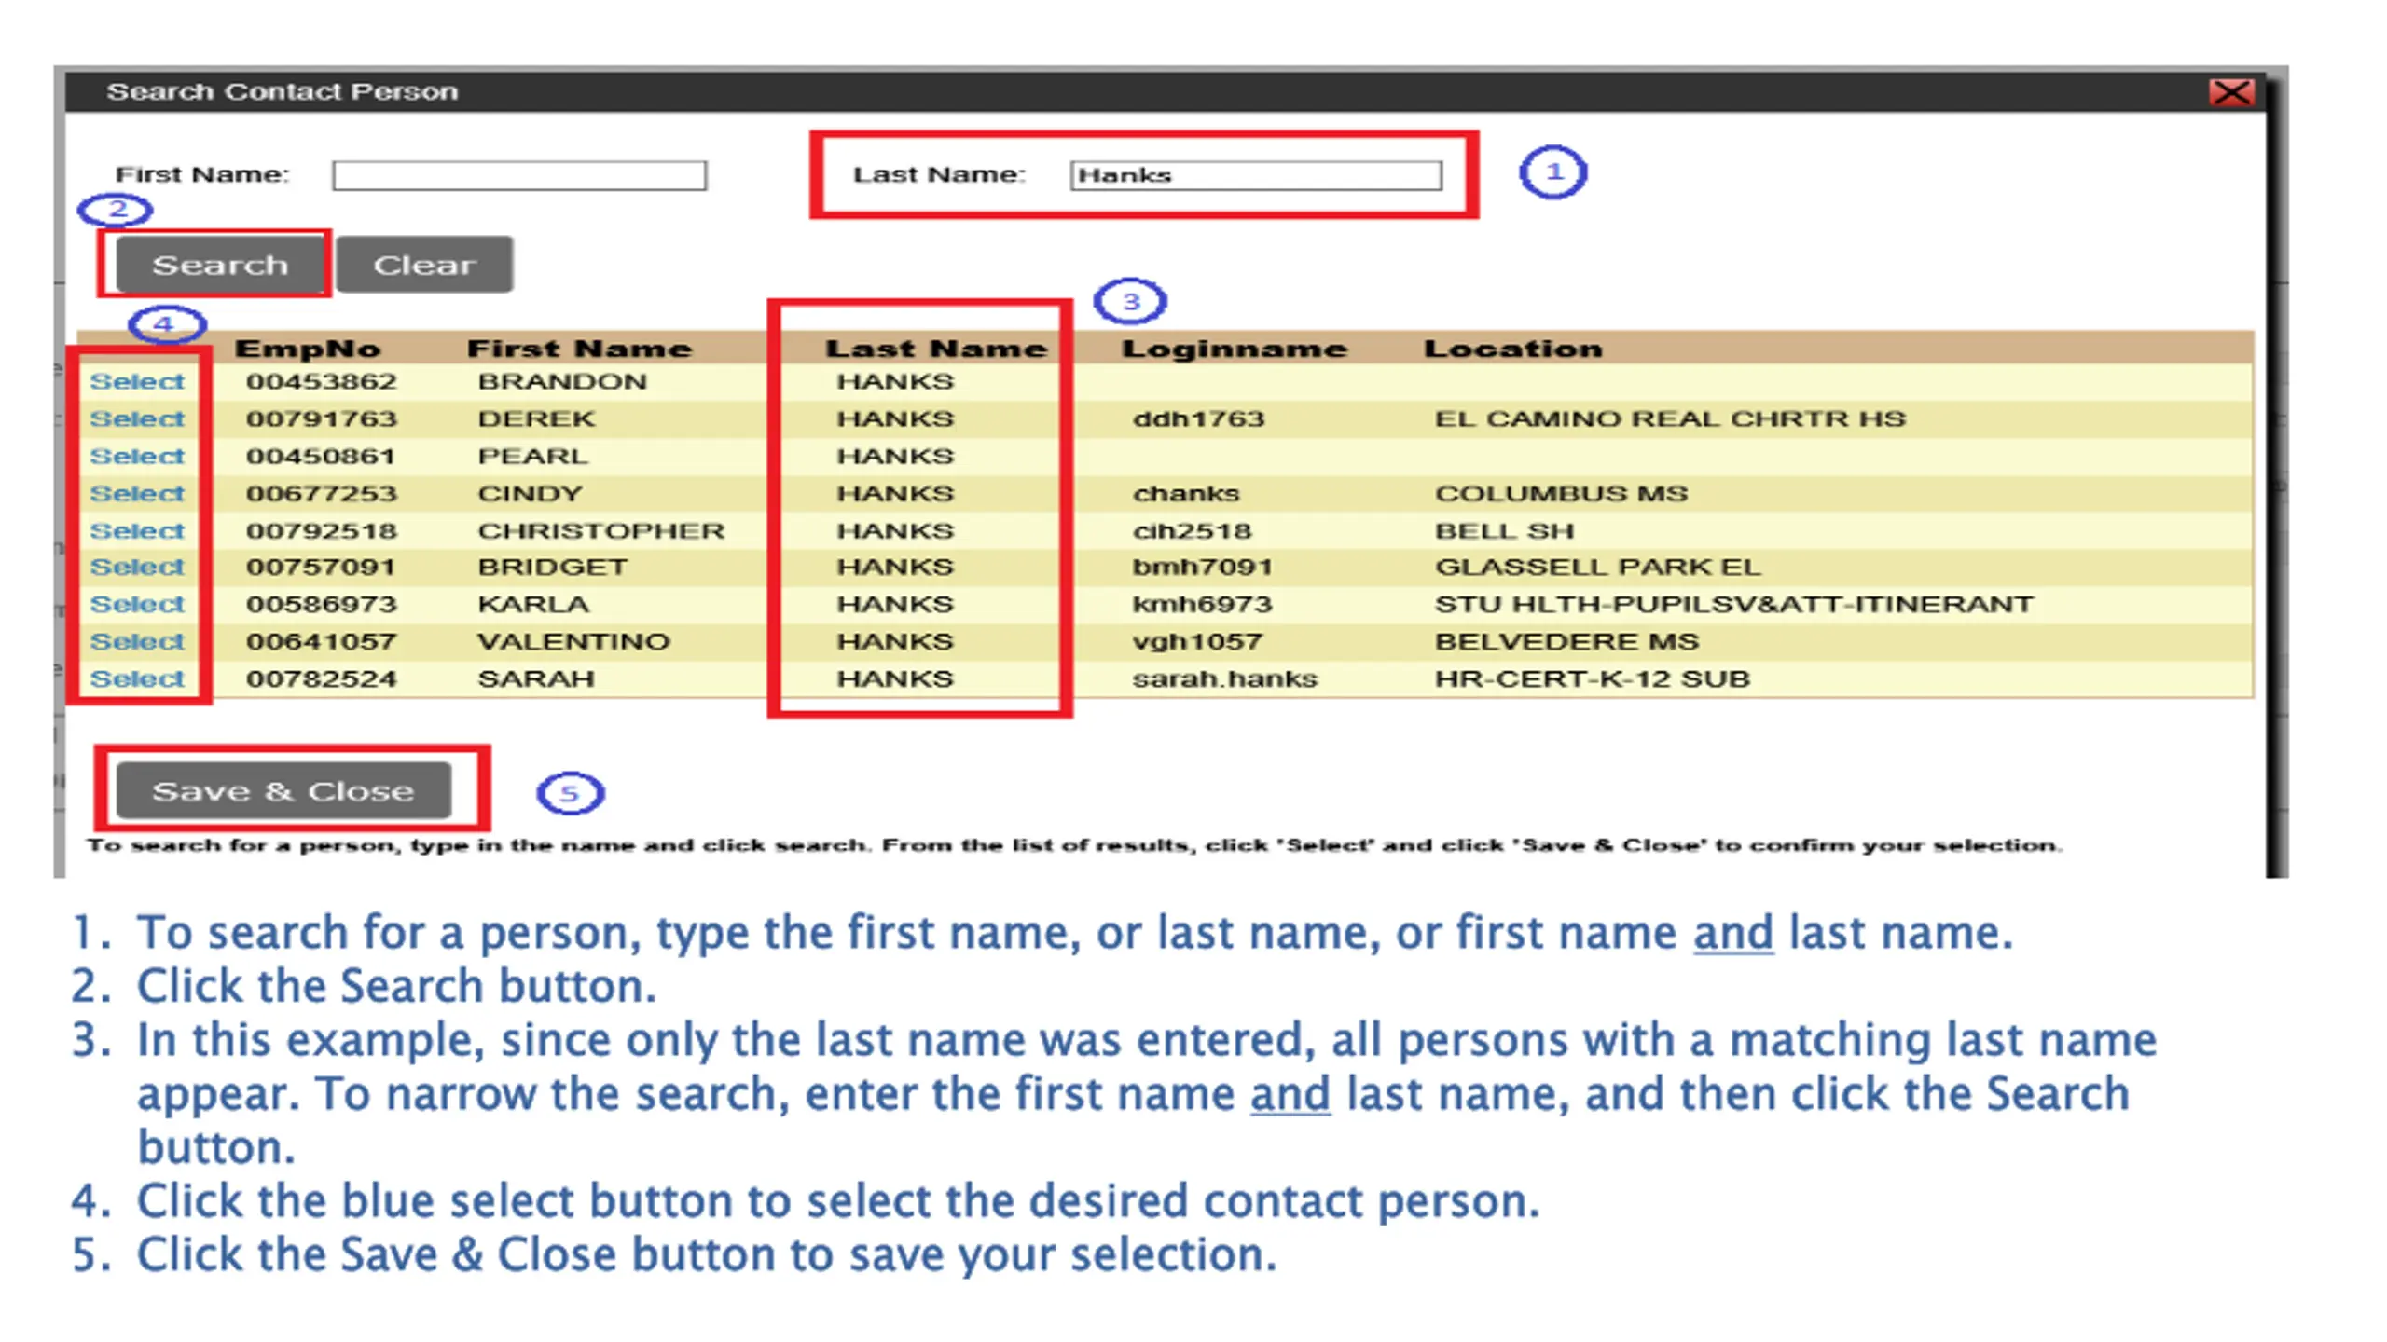Image resolution: width=2387 pixels, height=1342 pixels.
Task: Click the Location column header
Action: tap(1512, 349)
